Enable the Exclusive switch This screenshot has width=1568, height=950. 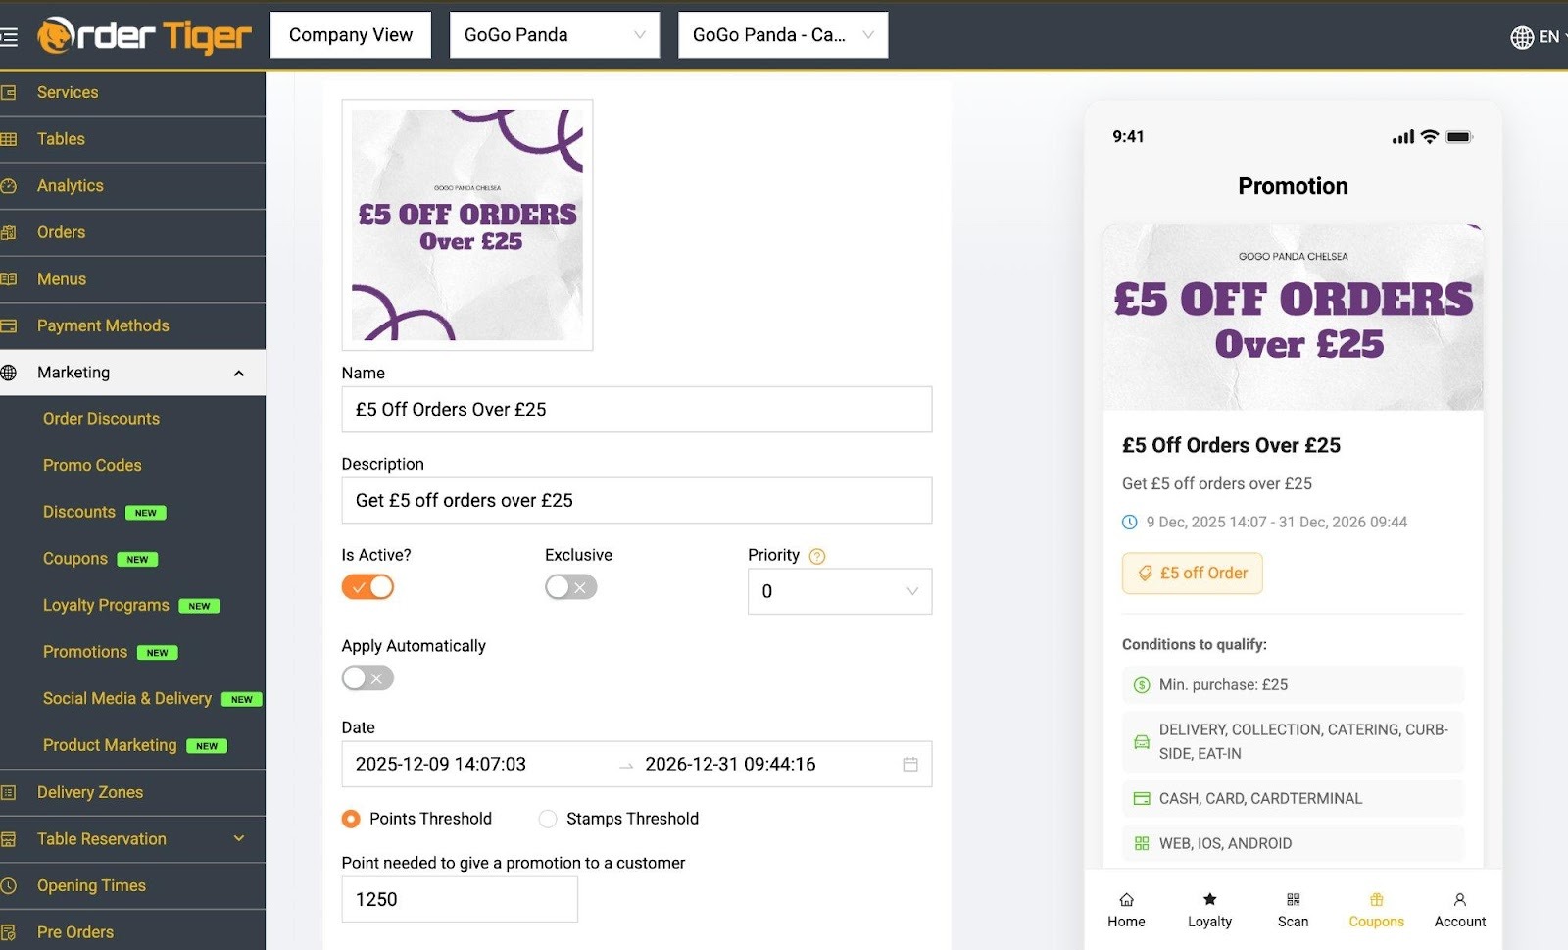tap(571, 587)
